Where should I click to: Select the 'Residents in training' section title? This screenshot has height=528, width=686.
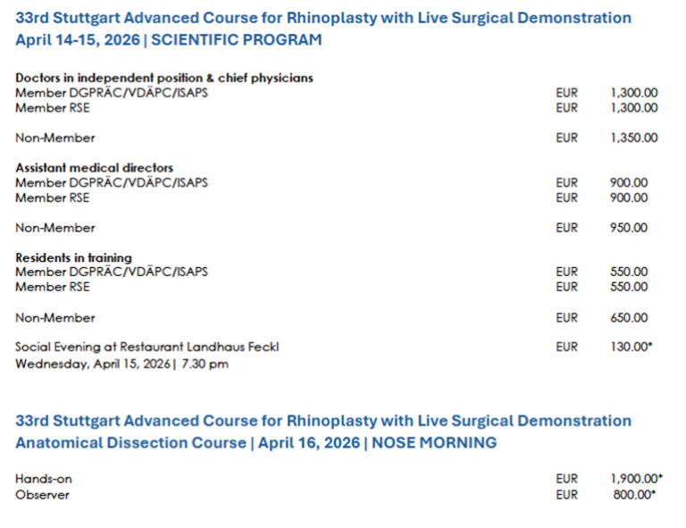point(73,257)
